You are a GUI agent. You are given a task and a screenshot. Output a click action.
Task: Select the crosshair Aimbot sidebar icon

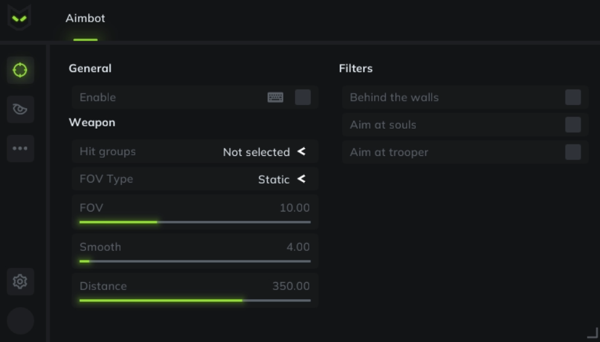pyautogui.click(x=20, y=70)
